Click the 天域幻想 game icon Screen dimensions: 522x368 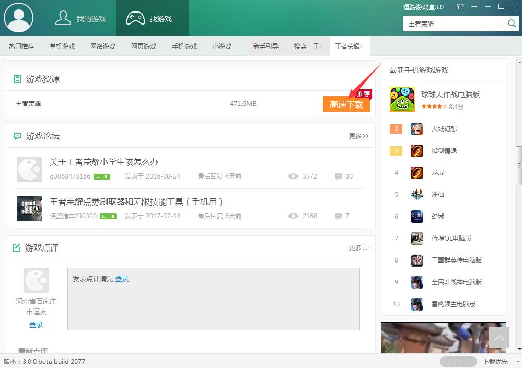[417, 129]
